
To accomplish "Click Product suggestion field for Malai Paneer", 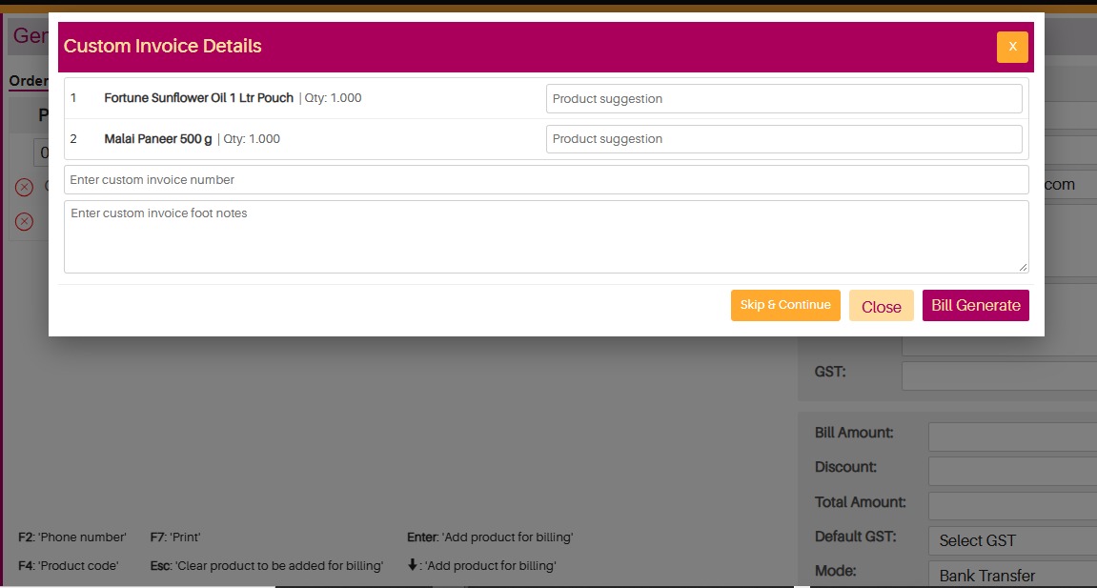I will point(783,139).
